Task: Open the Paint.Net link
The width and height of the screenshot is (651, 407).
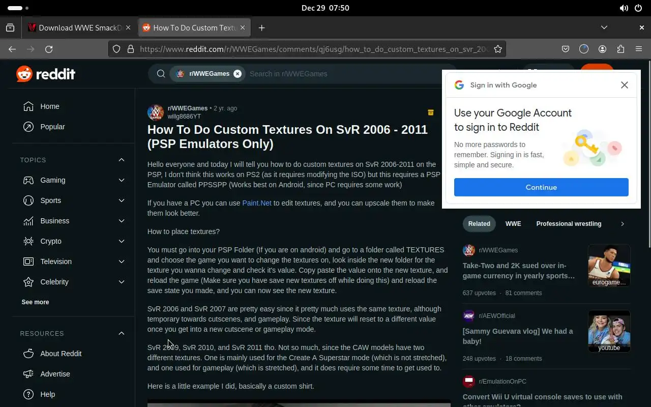Action: click(257, 203)
